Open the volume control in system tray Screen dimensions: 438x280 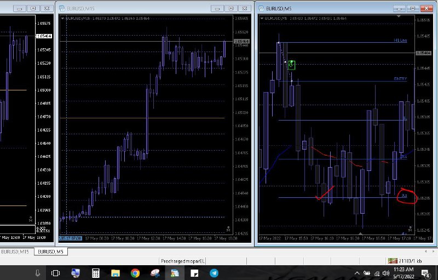pos(386,273)
